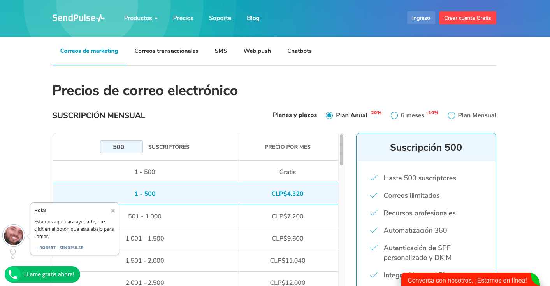Open the Correos transaccionales tab

point(166,51)
